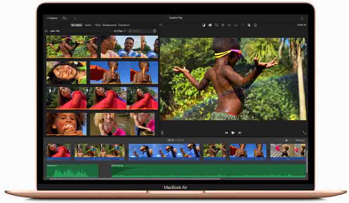Select the orange umbrella timeline clip
This screenshot has width=349, height=203.
coord(248,152)
